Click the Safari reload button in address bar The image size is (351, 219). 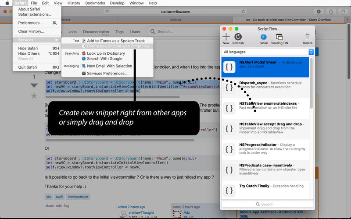pyautogui.click(x=244, y=12)
